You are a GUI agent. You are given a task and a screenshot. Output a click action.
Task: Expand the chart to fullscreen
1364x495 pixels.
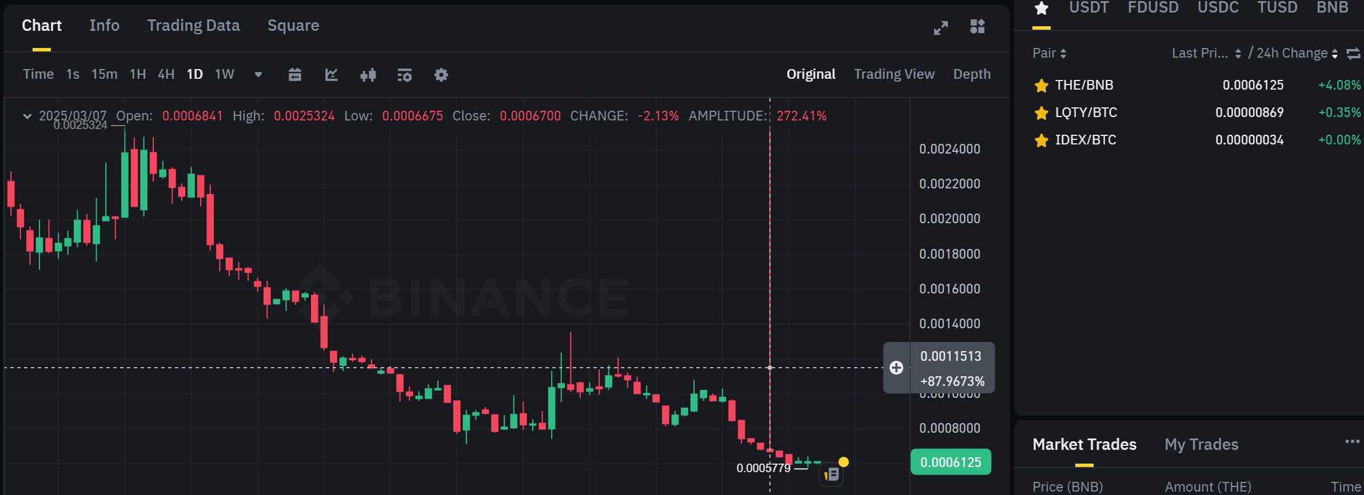940,27
